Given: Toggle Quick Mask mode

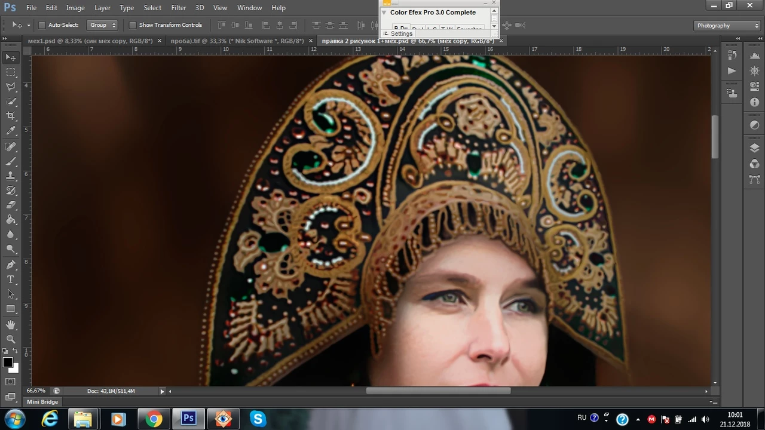Looking at the screenshot, I should (11, 382).
